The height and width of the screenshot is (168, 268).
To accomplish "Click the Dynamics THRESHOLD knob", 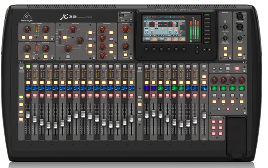I will 46,49.
